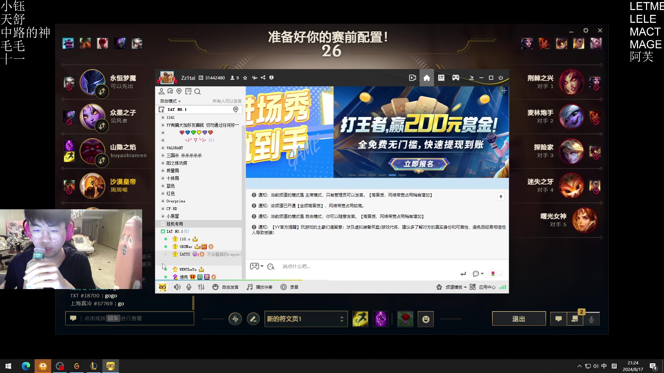The width and height of the screenshot is (664, 373).
Task: Click 立即报名 banner button
Action: tap(419, 164)
